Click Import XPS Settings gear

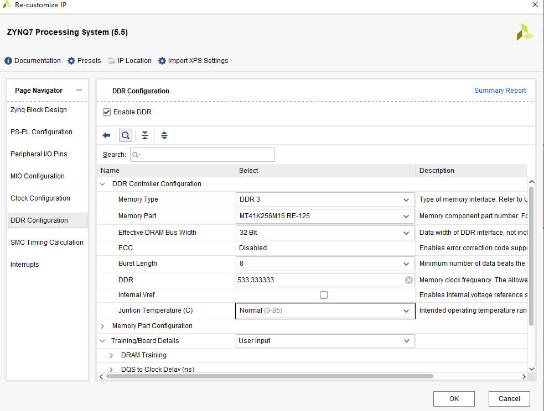162,61
